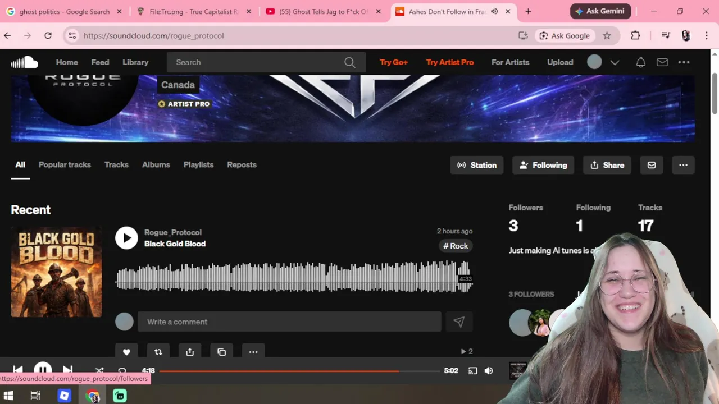Toggle repeat in player bar
This screenshot has height=404, width=719.
pos(122,370)
